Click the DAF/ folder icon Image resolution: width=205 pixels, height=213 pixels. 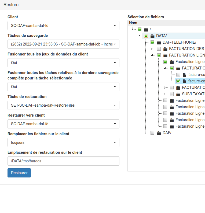click(159, 133)
